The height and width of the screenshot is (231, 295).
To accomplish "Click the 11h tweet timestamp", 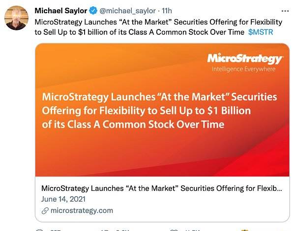I will pyautogui.click(x=167, y=11).
